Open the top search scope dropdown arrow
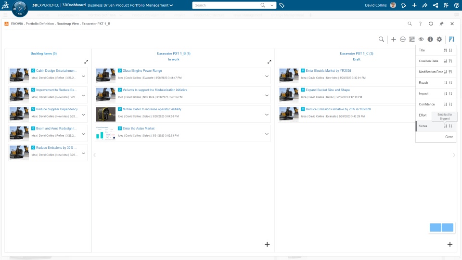Screen dimensions: 462x260 pos(271,5)
